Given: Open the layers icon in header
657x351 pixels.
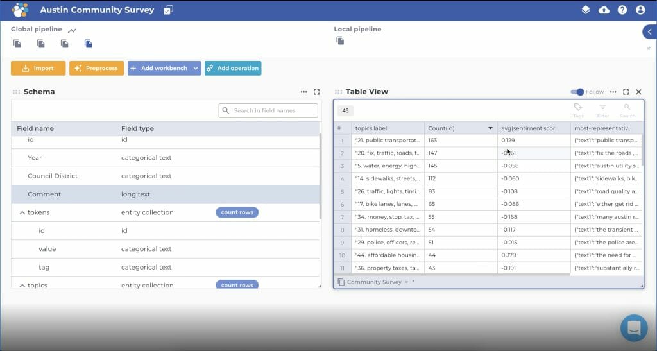Looking at the screenshot, I should (x=585, y=10).
